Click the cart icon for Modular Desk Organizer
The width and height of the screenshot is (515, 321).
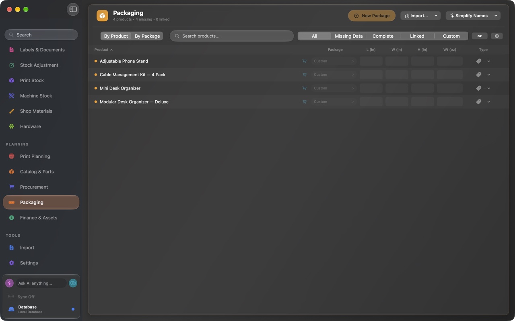pos(304,102)
